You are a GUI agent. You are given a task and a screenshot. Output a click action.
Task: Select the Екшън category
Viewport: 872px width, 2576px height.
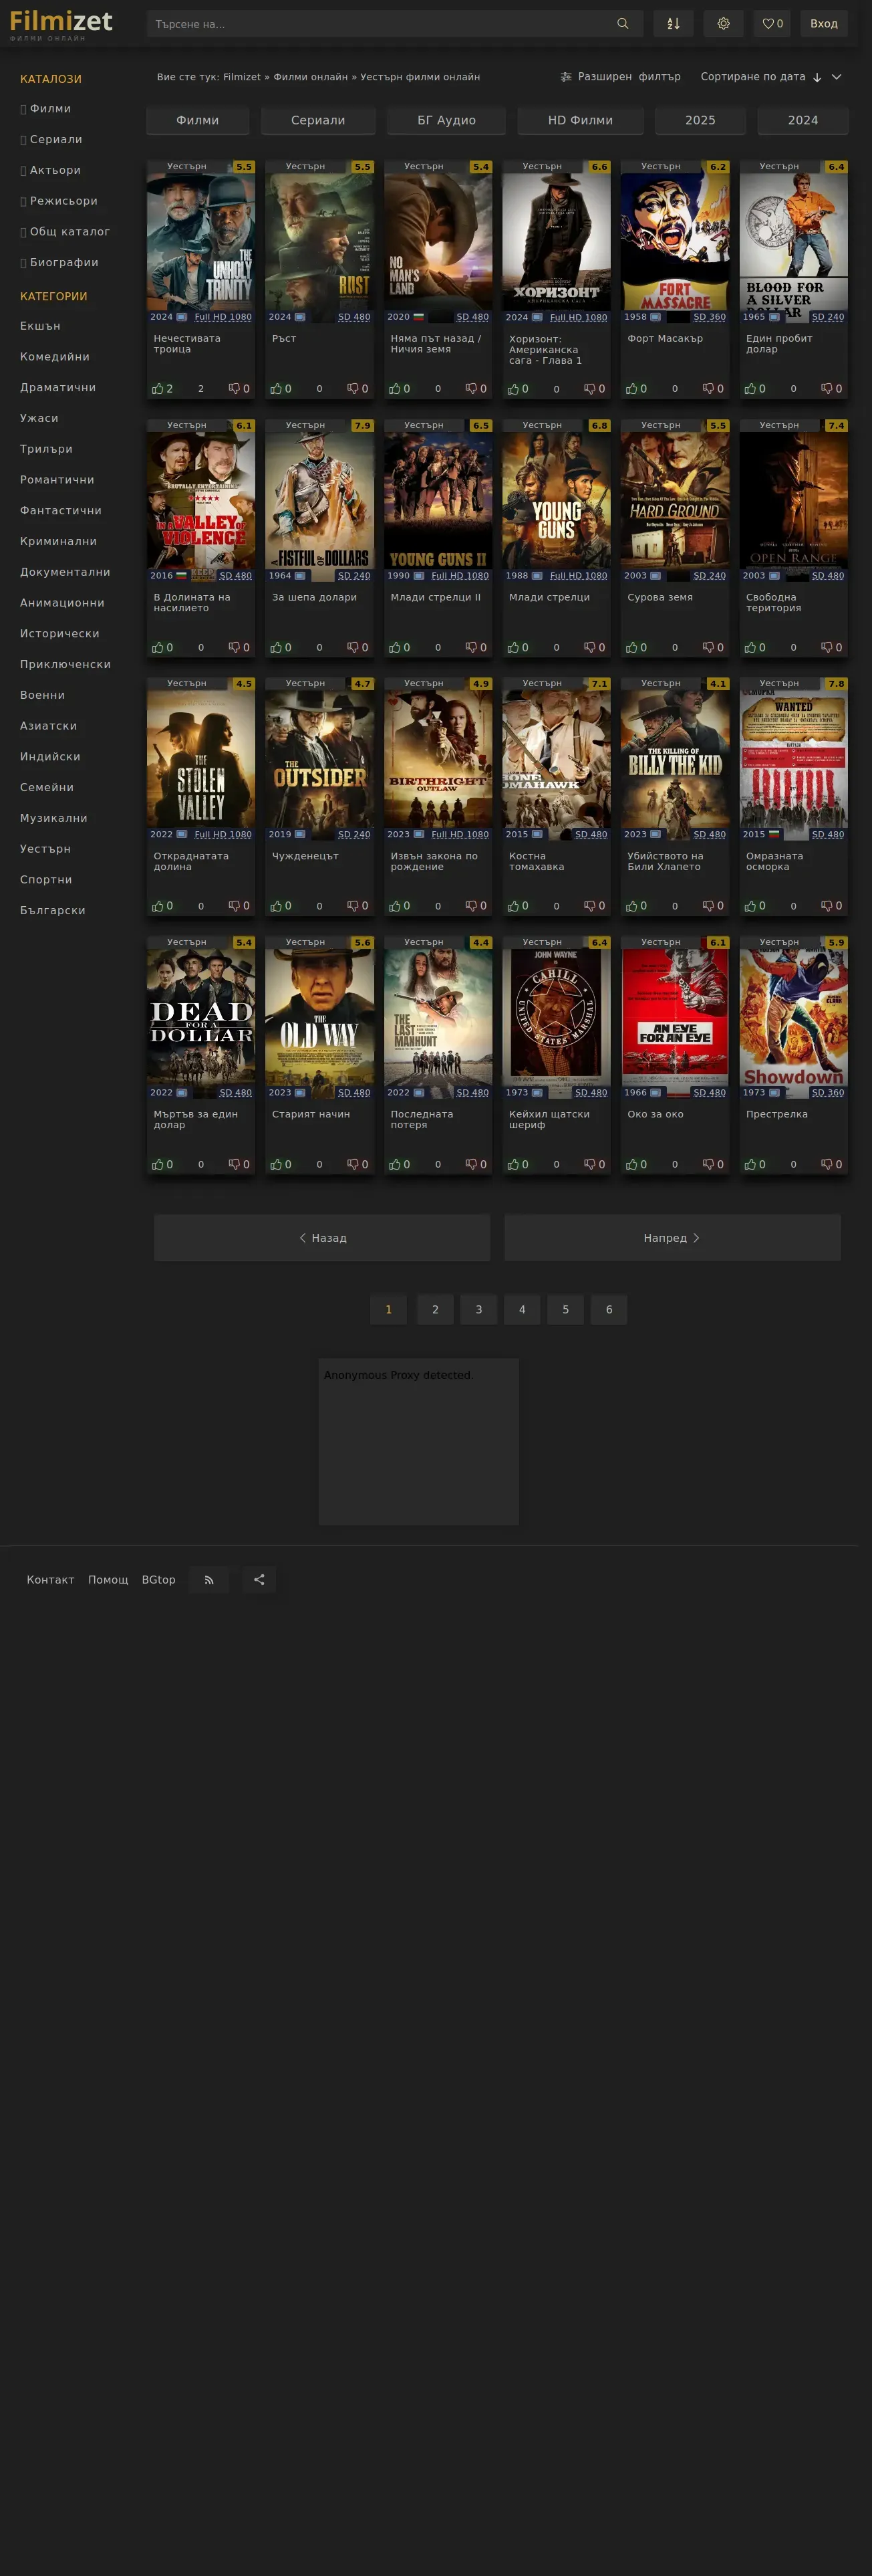point(40,326)
